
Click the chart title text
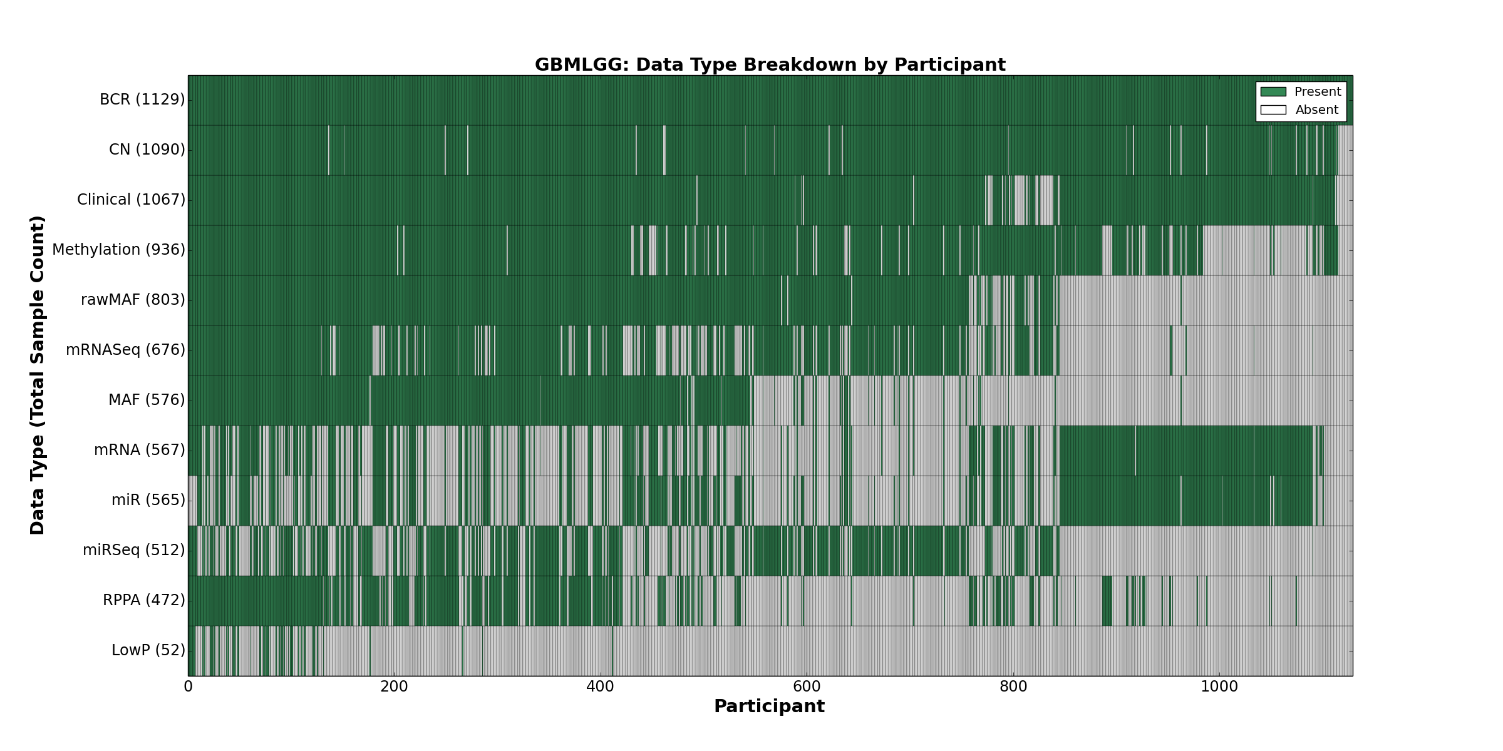770,65
